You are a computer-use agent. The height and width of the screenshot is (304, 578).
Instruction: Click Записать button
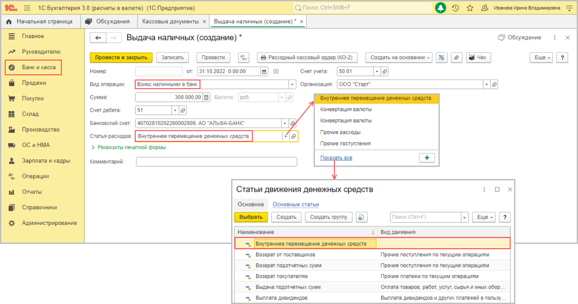(x=173, y=57)
